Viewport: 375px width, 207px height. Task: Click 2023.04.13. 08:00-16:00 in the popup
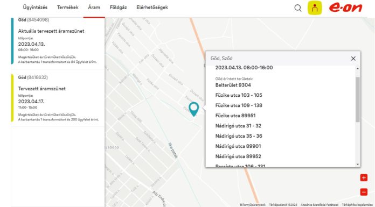pos(244,68)
